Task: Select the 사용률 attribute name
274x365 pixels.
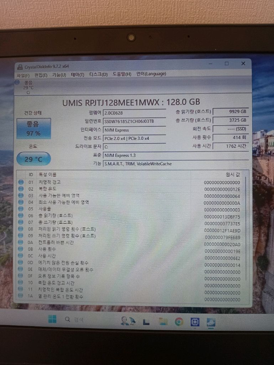Action: [45, 209]
